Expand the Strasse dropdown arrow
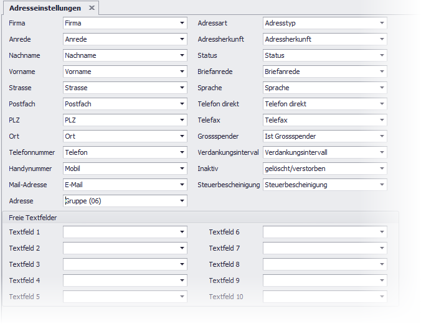This screenshot has height=324, width=421. 182,88
